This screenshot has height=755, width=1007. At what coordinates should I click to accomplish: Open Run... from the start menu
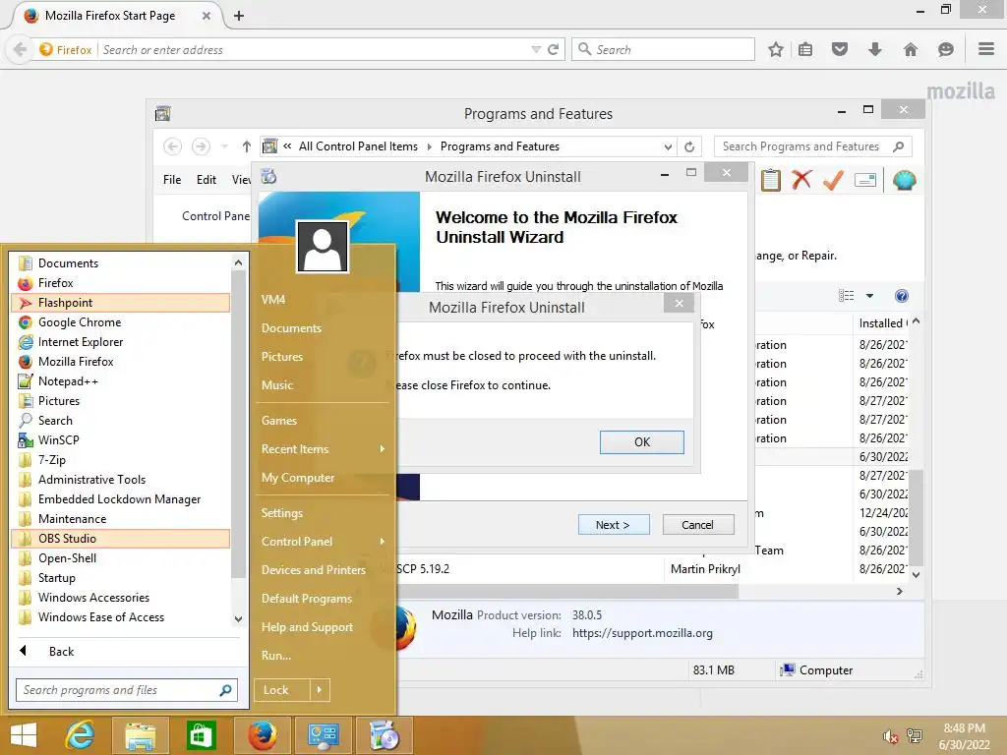coord(276,656)
